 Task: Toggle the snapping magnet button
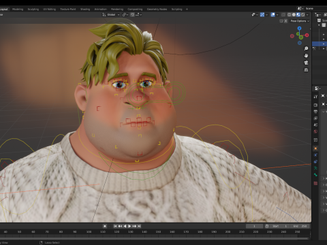click(x=133, y=14)
